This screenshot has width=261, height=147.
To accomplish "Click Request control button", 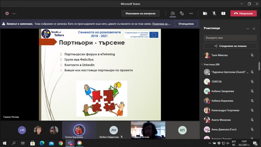I will click(x=141, y=13).
